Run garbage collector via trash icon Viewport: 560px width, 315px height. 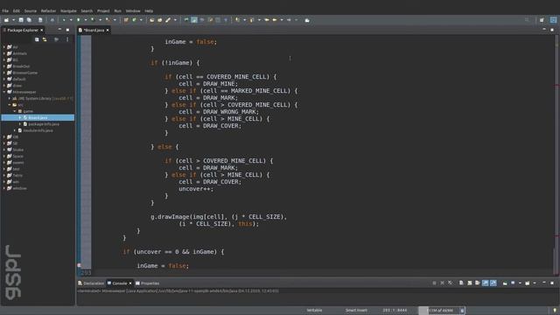[462, 311]
